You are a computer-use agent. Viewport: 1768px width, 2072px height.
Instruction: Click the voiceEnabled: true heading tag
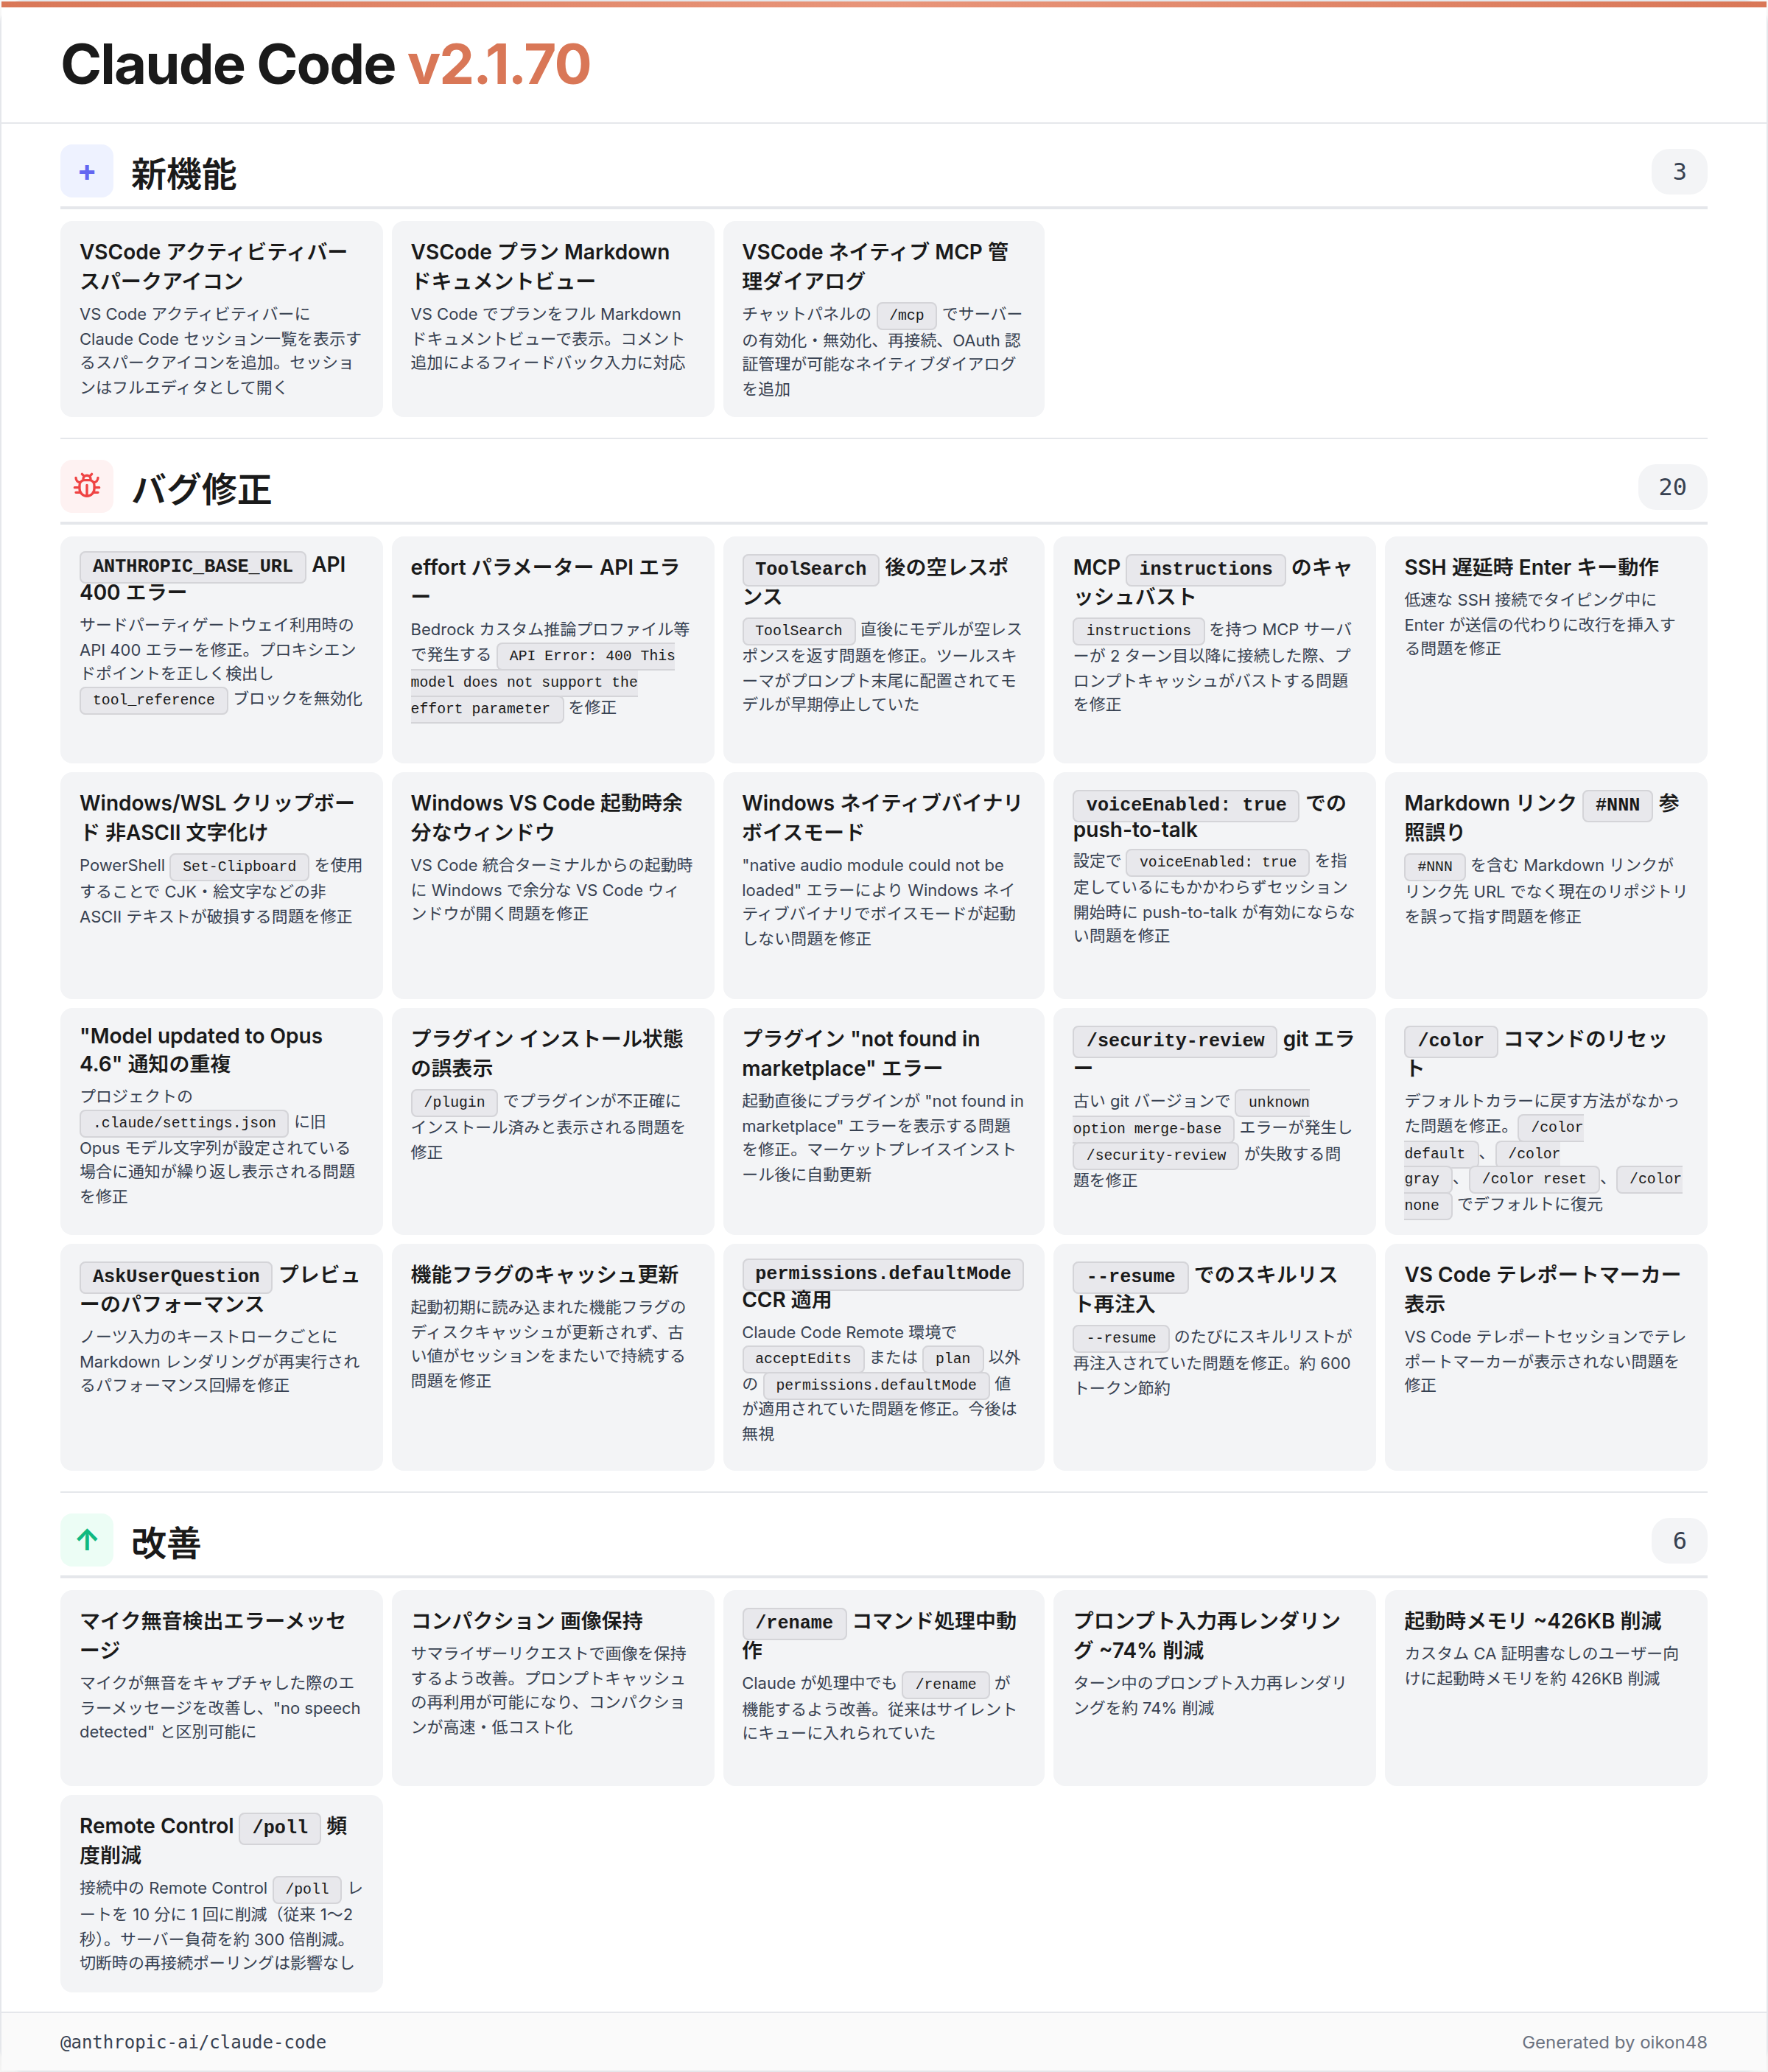pos(1186,805)
